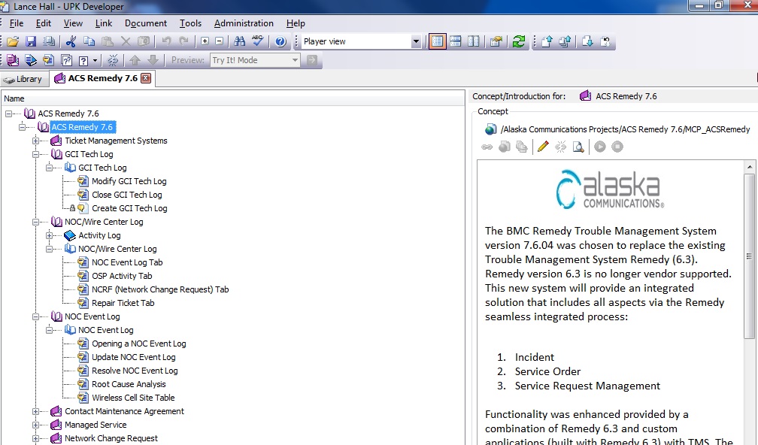Select the Wireless Cell Site Table topic
758x445 pixels.
click(x=133, y=398)
